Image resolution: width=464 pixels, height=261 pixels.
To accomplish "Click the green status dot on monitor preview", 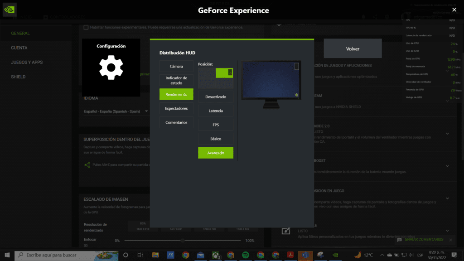I will [296, 95].
